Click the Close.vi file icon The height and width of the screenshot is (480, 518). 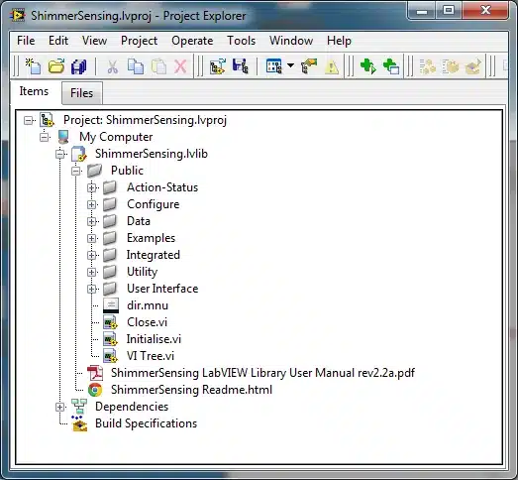110,322
